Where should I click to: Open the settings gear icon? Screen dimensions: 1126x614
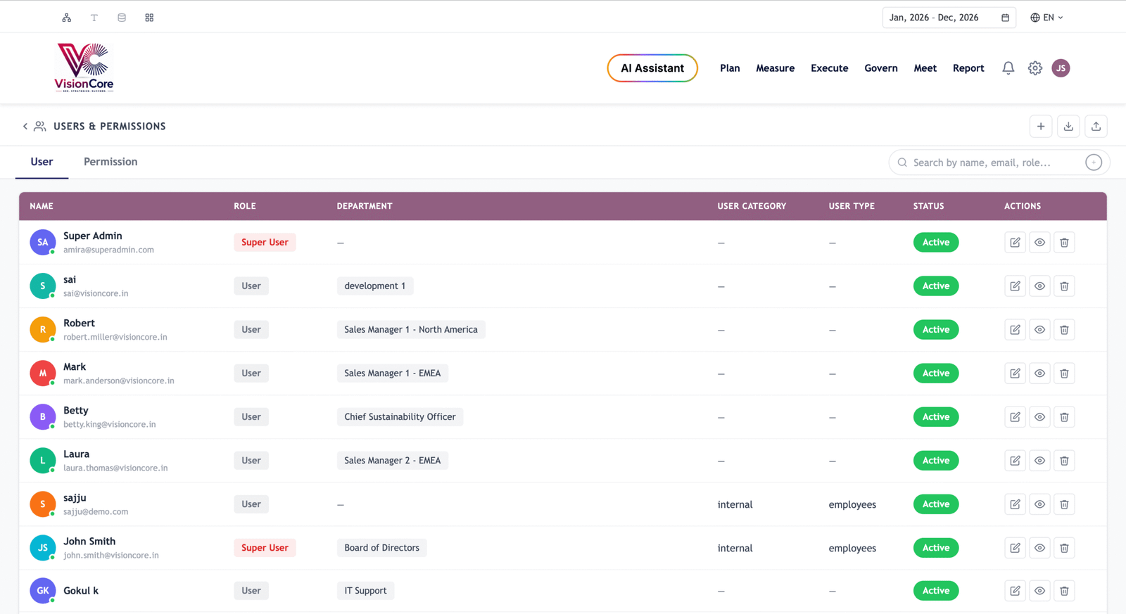[x=1035, y=68]
